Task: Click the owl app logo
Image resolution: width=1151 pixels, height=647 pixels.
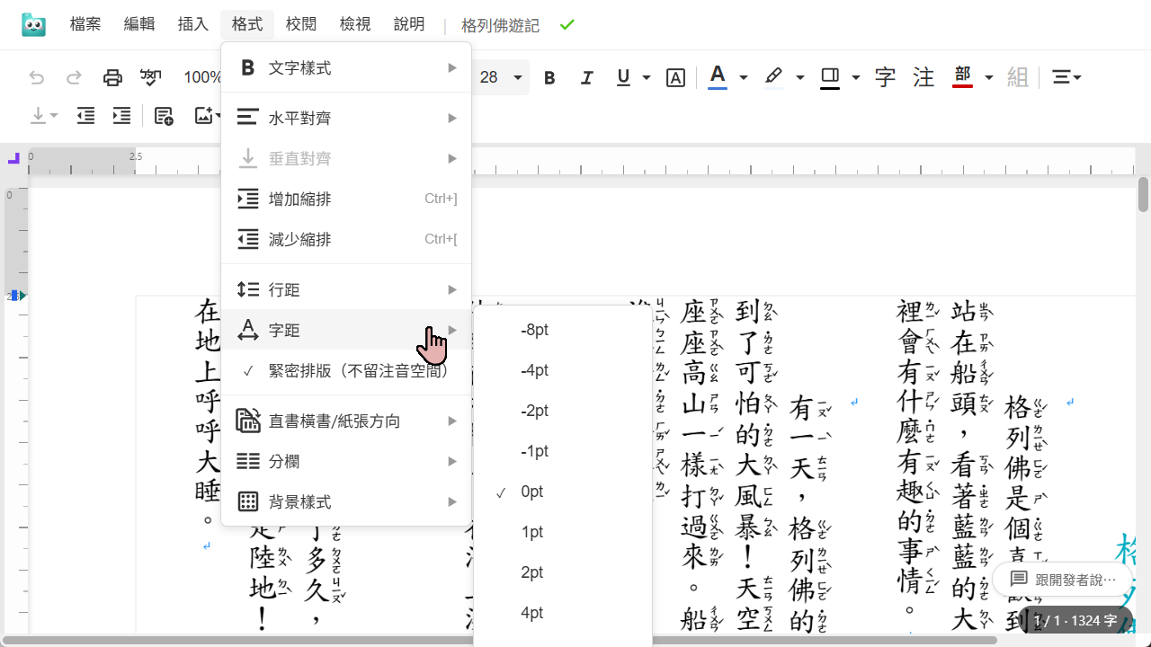Action: click(x=34, y=25)
